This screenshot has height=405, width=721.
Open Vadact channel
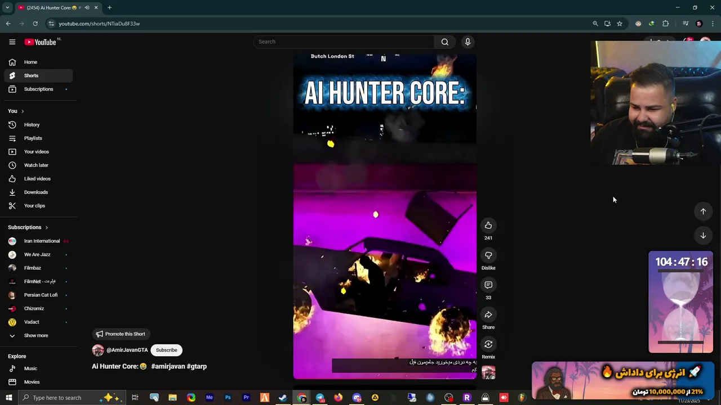pyautogui.click(x=38, y=322)
